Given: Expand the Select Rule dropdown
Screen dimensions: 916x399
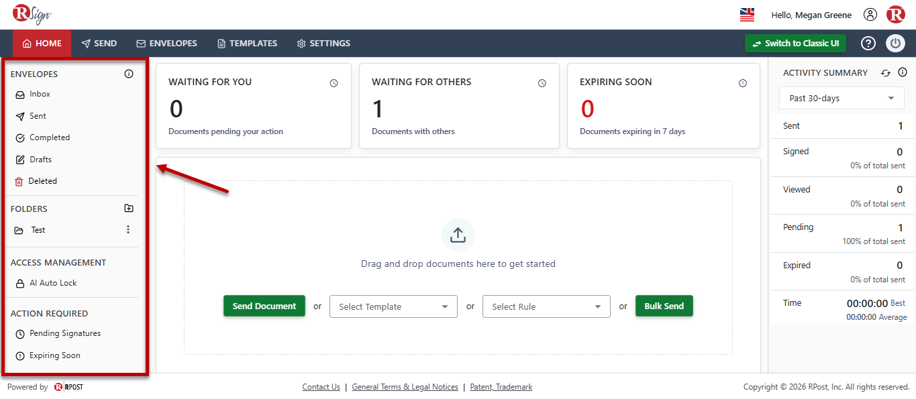Looking at the screenshot, I should click(x=546, y=306).
